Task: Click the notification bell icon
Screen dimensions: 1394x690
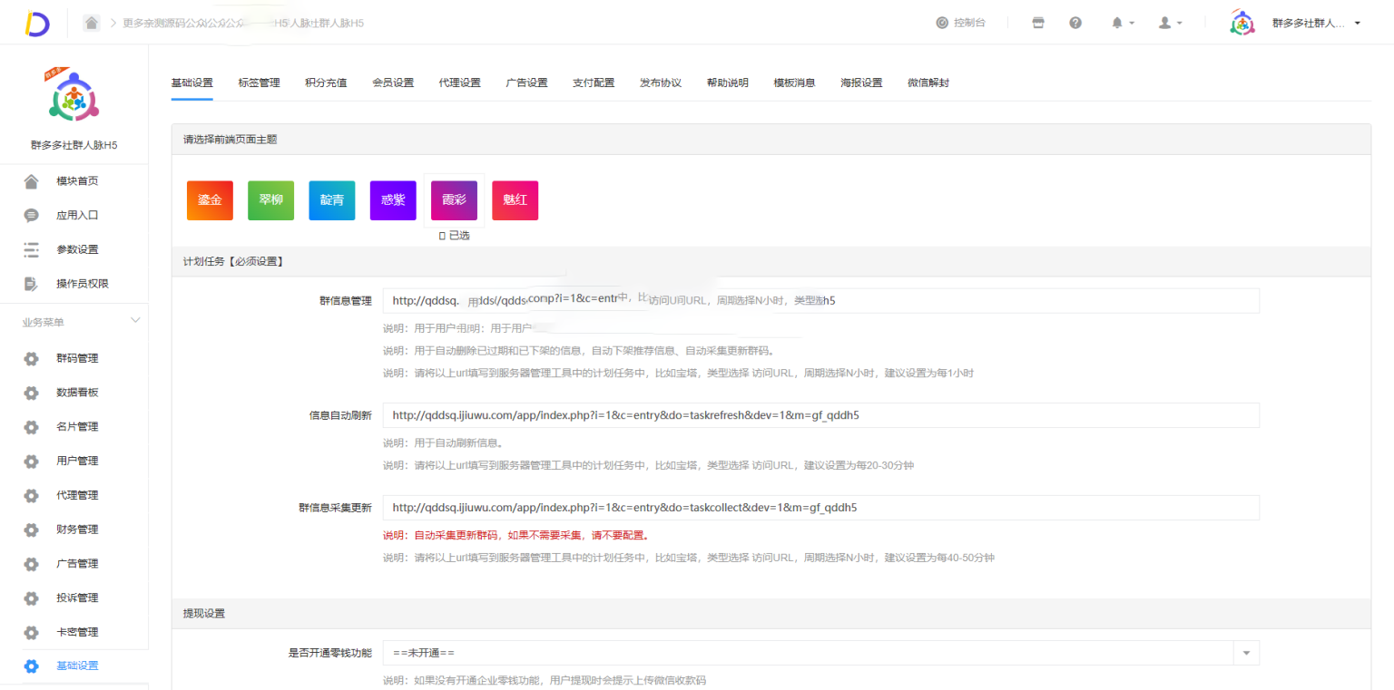Action: pyautogui.click(x=1118, y=23)
